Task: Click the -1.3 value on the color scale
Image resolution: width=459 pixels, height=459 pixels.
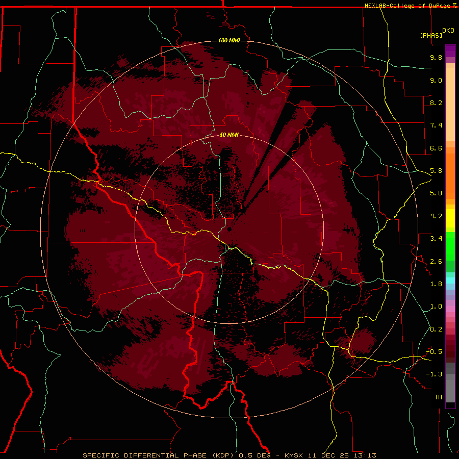Action: pos(435,374)
